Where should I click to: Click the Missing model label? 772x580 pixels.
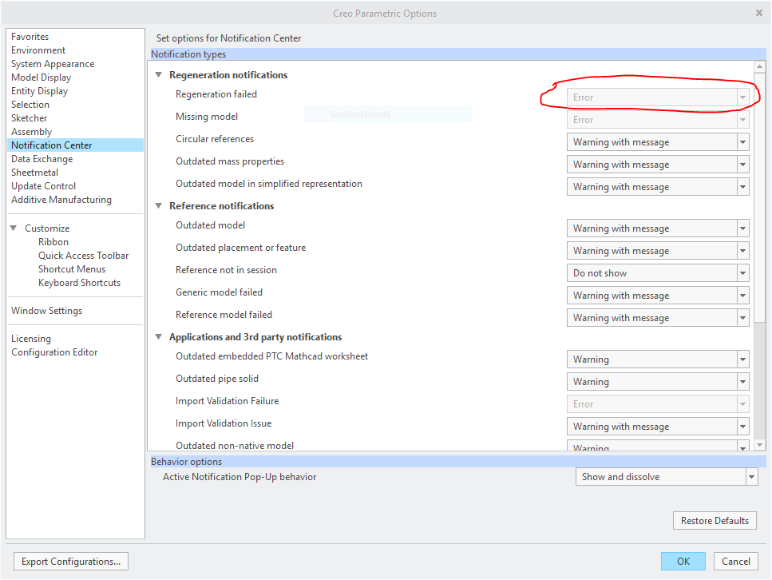pos(207,117)
